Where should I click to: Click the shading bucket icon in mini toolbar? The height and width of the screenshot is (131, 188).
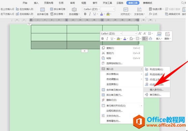pyautogui.click(x=131, y=39)
